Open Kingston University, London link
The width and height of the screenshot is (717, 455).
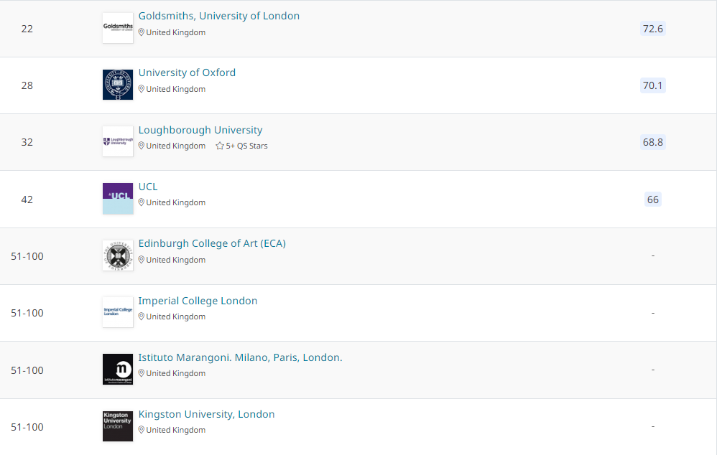point(206,414)
